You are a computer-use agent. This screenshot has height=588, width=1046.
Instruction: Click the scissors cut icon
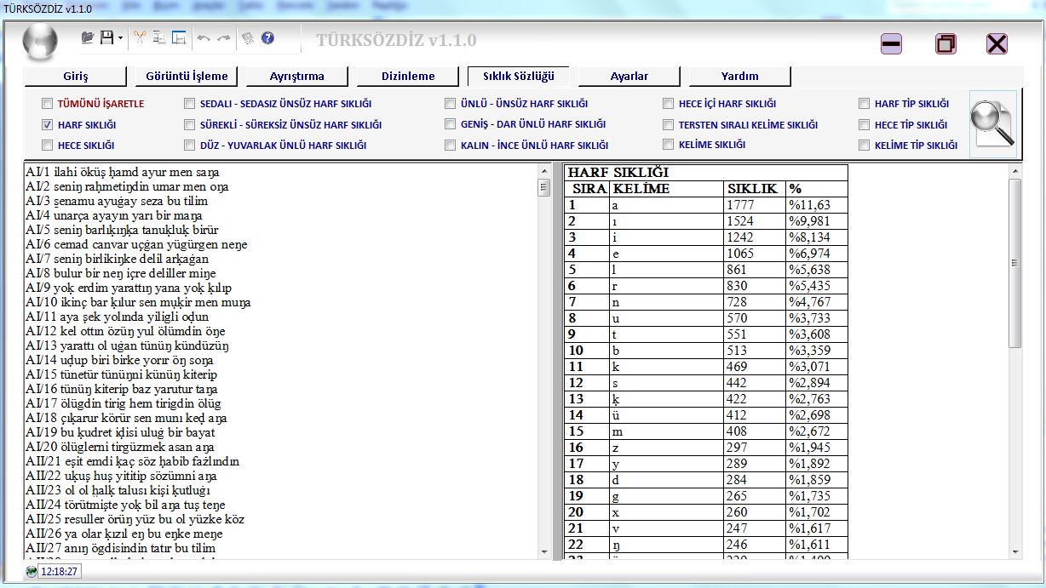tap(140, 37)
